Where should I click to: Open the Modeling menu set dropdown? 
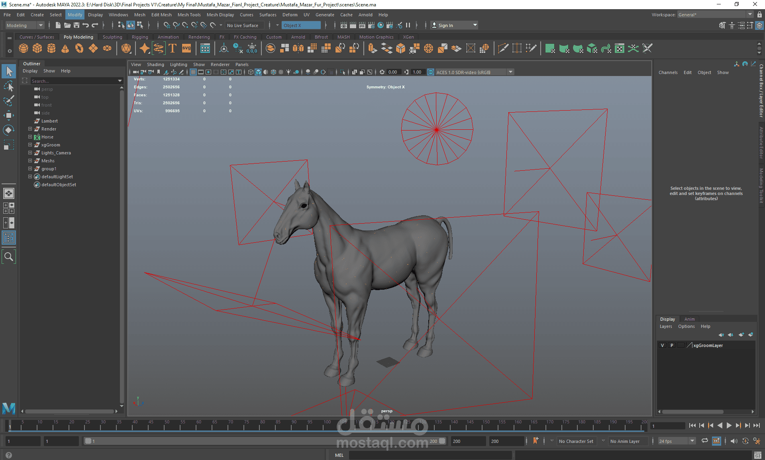[25, 25]
